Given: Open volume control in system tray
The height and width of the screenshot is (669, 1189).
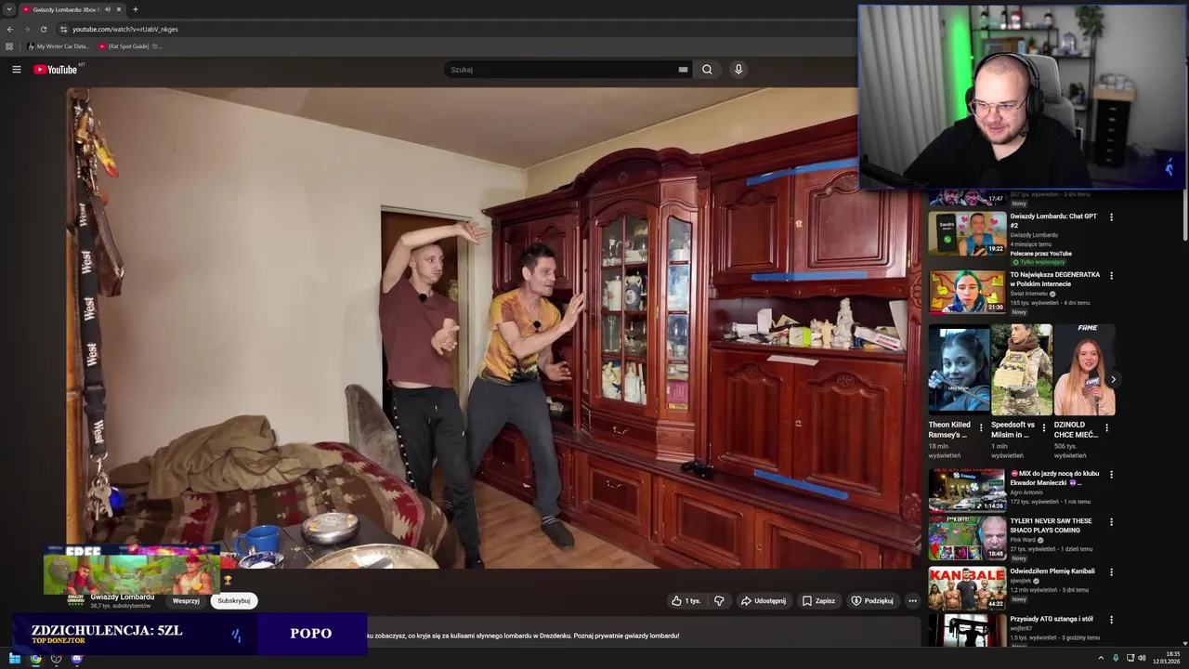Looking at the screenshot, I should (x=1142, y=658).
